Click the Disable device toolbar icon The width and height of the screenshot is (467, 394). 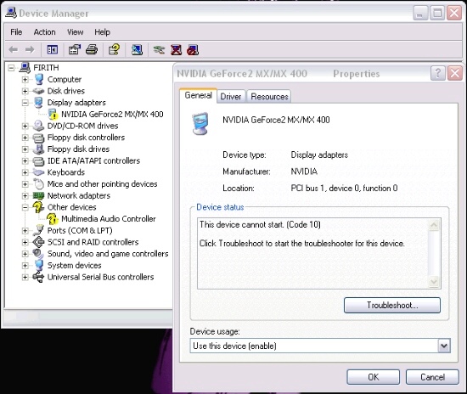(x=193, y=50)
